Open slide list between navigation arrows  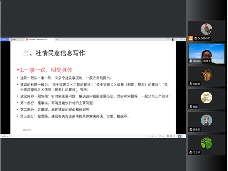(x=152, y=136)
